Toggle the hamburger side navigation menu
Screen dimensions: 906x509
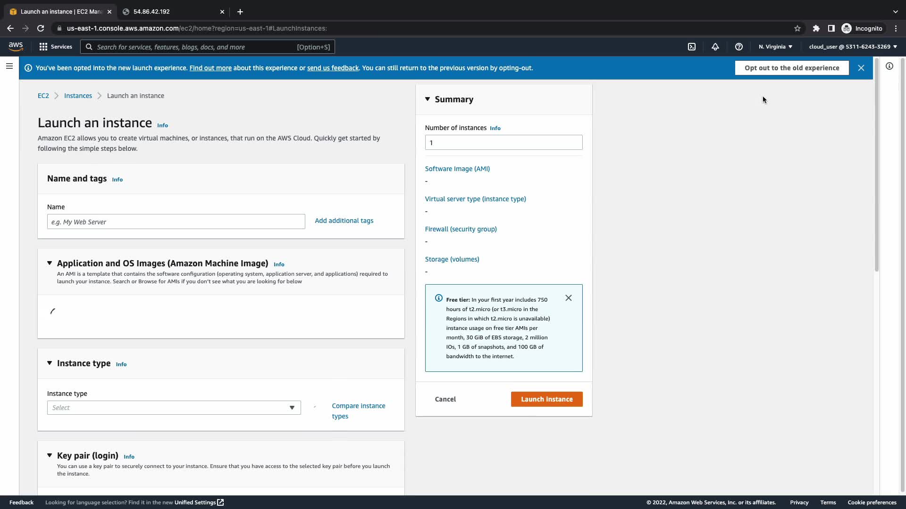pyautogui.click(x=9, y=66)
